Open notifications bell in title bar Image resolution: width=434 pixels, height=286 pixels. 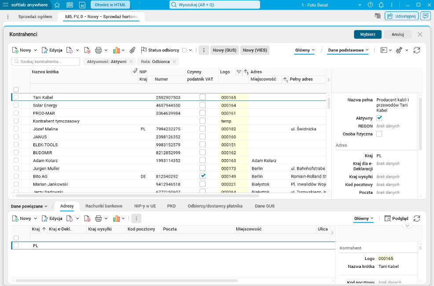click(381, 5)
